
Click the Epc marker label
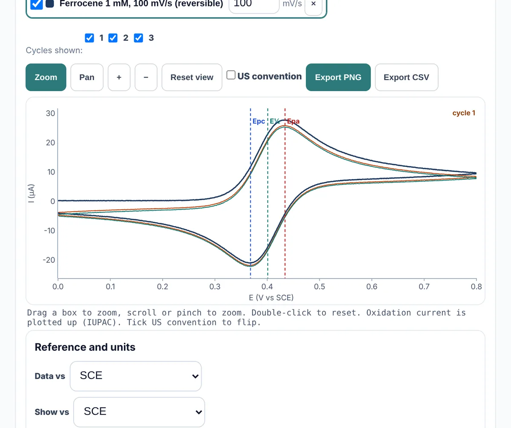point(259,121)
